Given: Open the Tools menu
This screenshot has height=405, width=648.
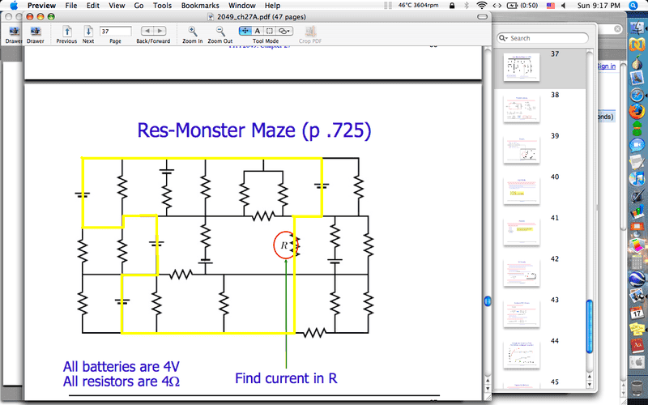Looking at the screenshot, I should tap(162, 6).
